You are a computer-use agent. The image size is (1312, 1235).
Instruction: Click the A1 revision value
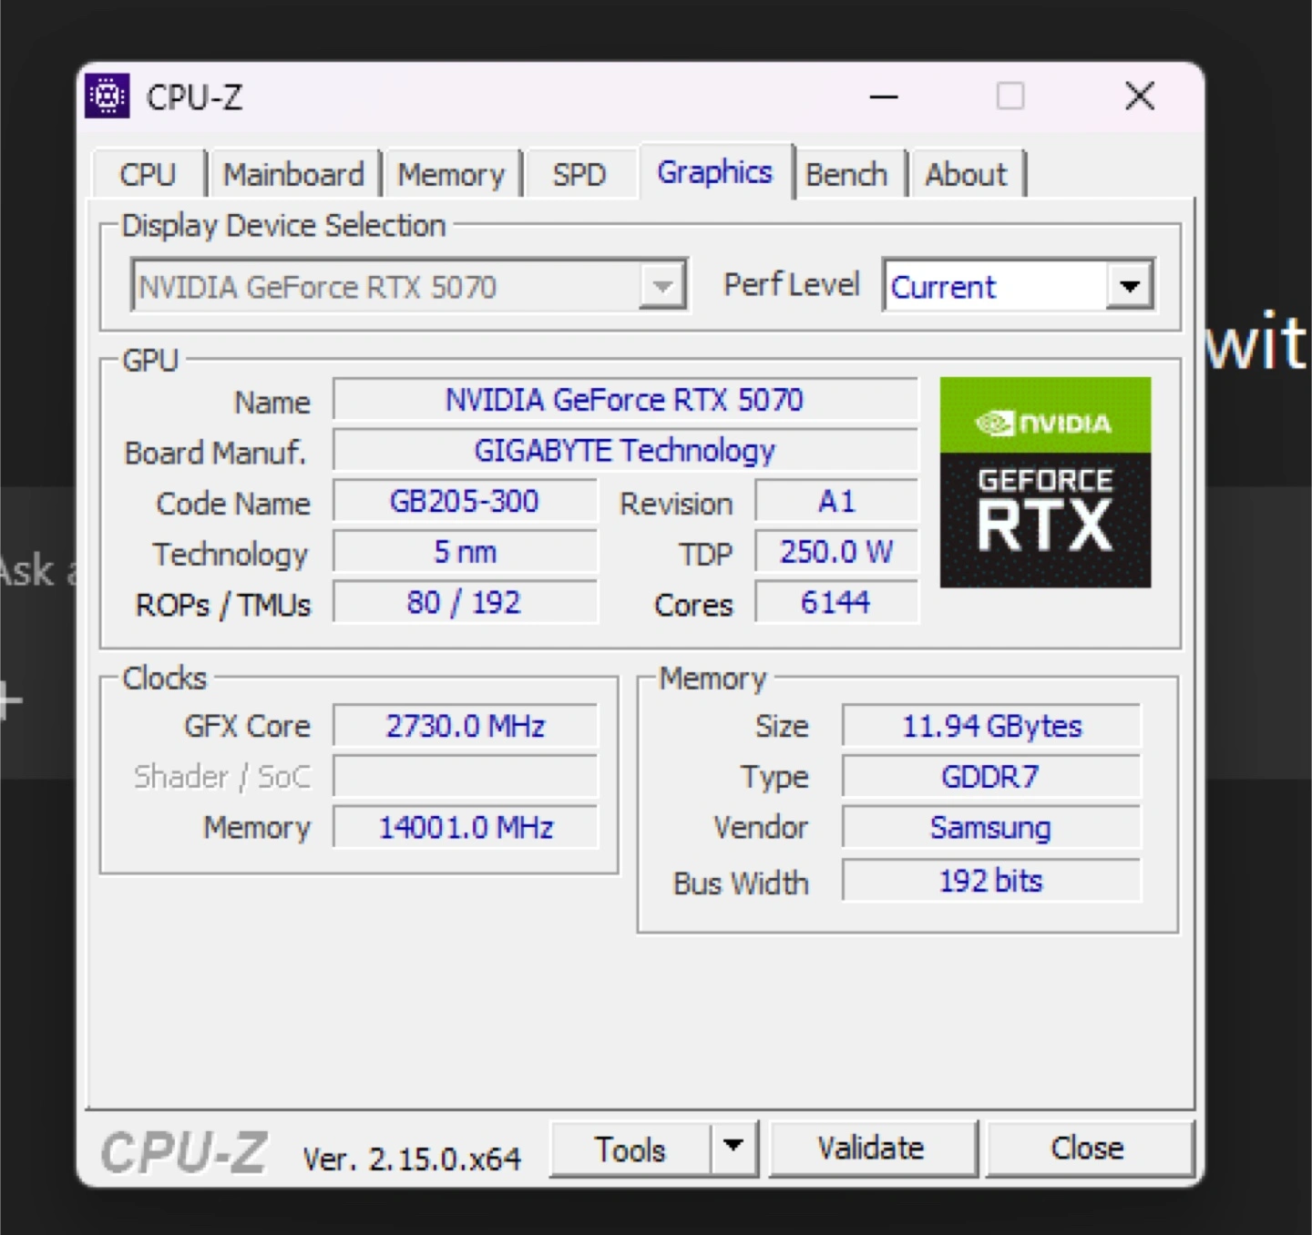836,501
